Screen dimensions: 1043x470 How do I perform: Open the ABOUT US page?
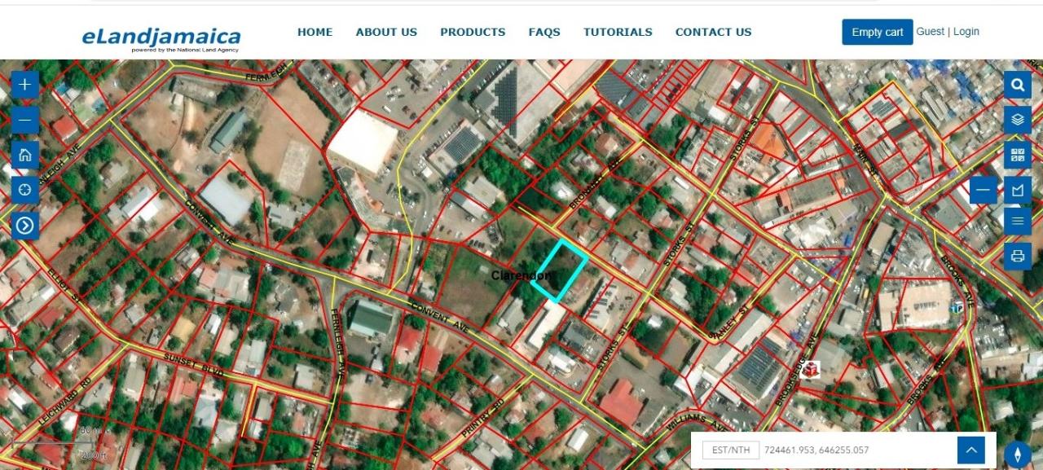[x=386, y=32]
